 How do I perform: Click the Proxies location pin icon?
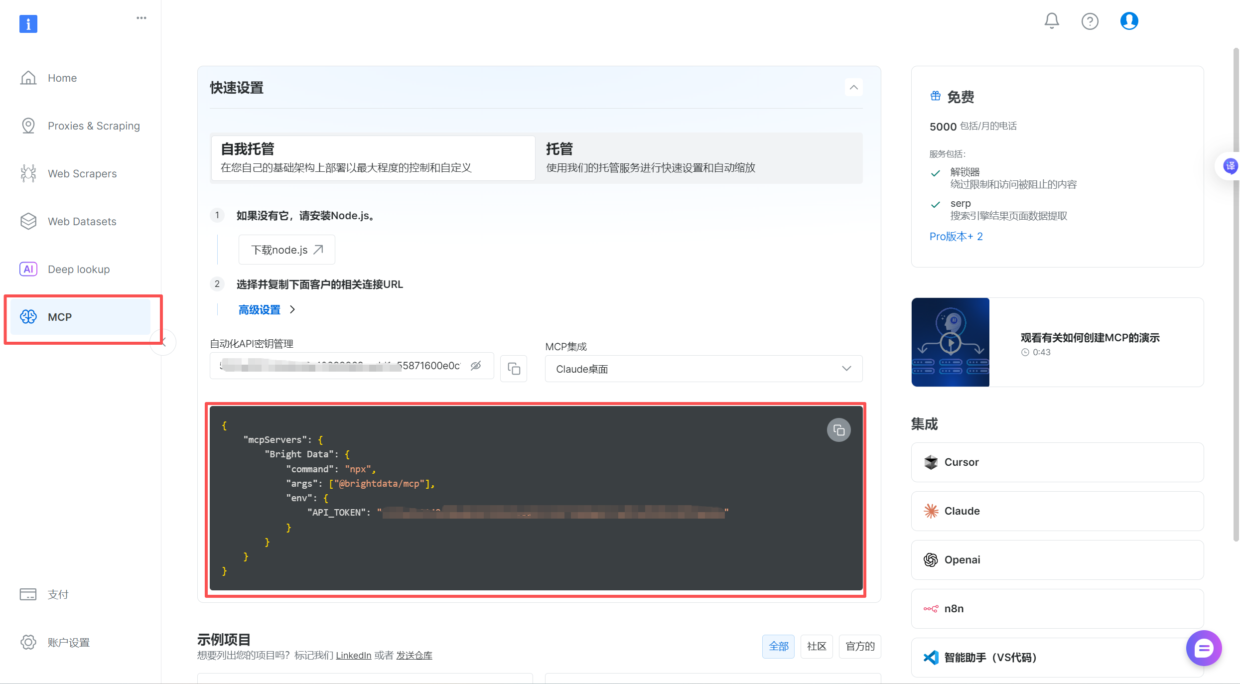(28, 126)
